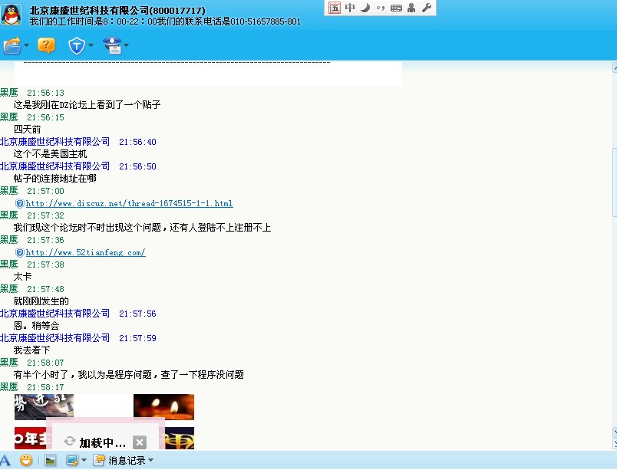Toggle the moon half-width character icon

365,8
